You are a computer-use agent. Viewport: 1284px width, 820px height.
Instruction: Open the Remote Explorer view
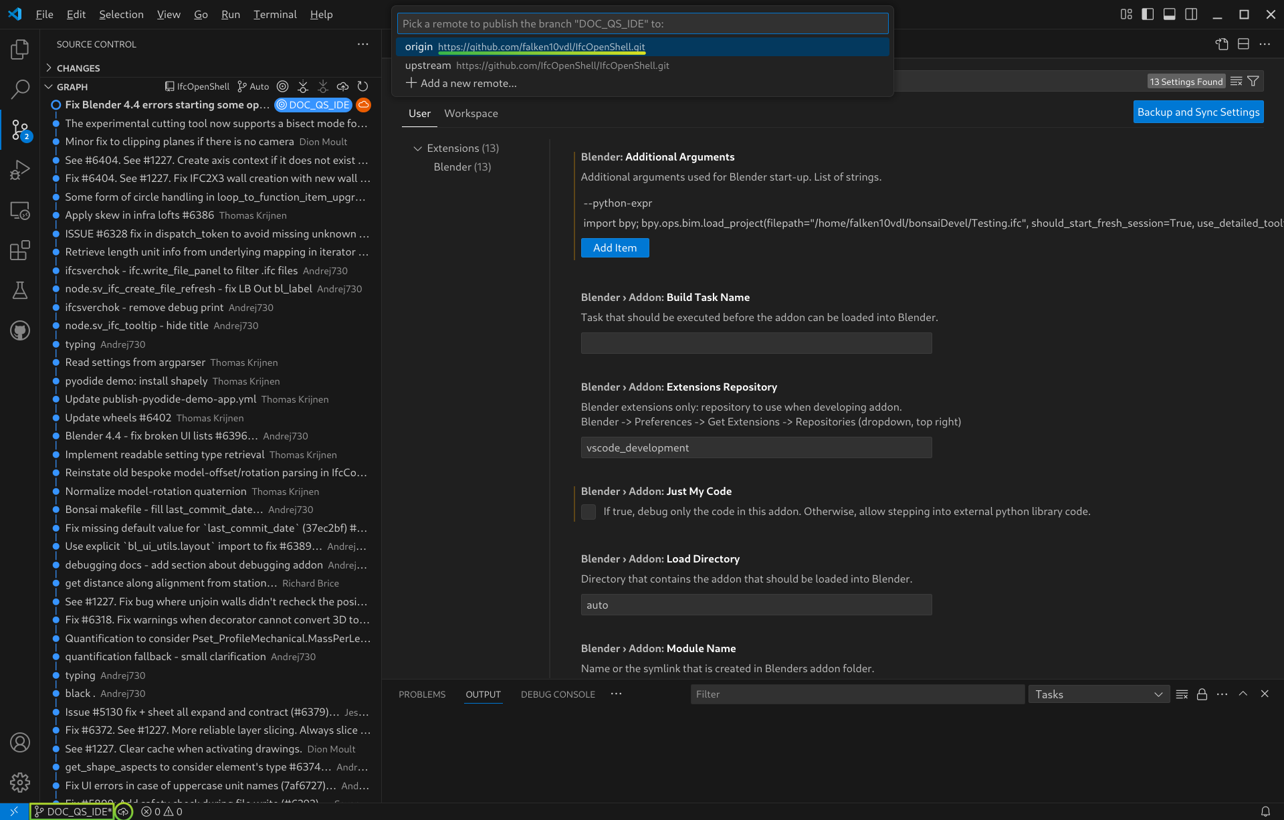click(x=20, y=211)
